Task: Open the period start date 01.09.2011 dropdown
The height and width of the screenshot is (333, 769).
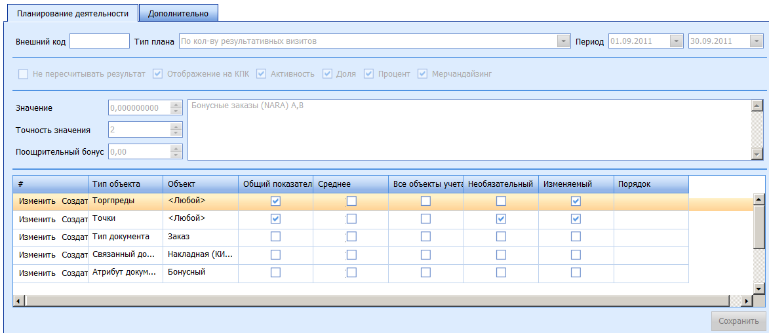Action: point(676,41)
